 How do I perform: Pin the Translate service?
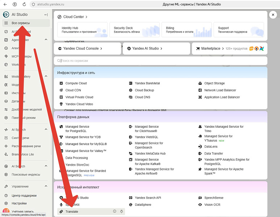[121, 212]
